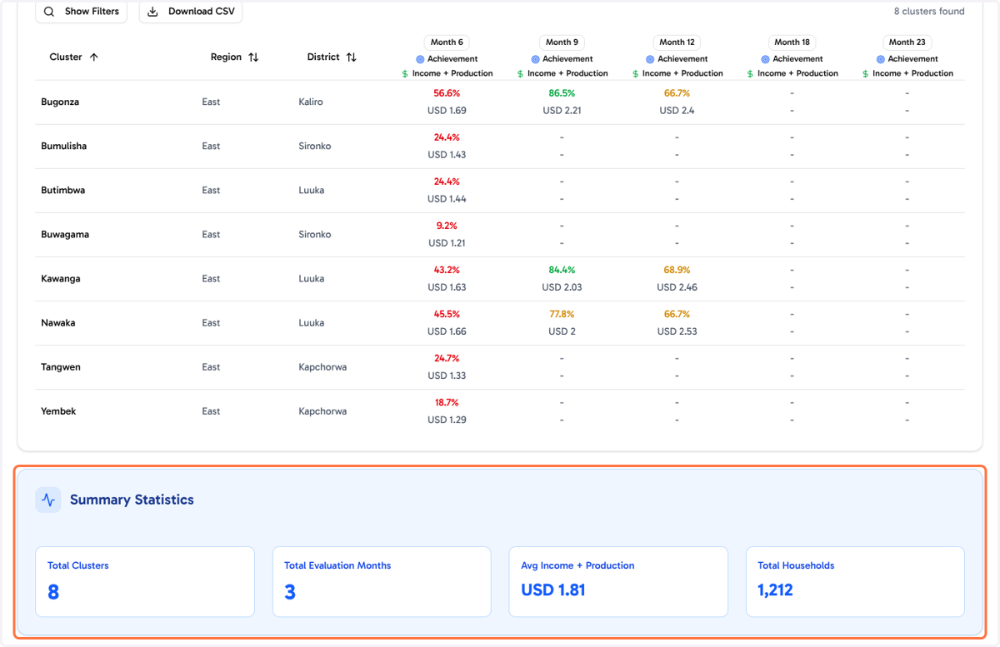Click the Kaliro district cell

[311, 102]
